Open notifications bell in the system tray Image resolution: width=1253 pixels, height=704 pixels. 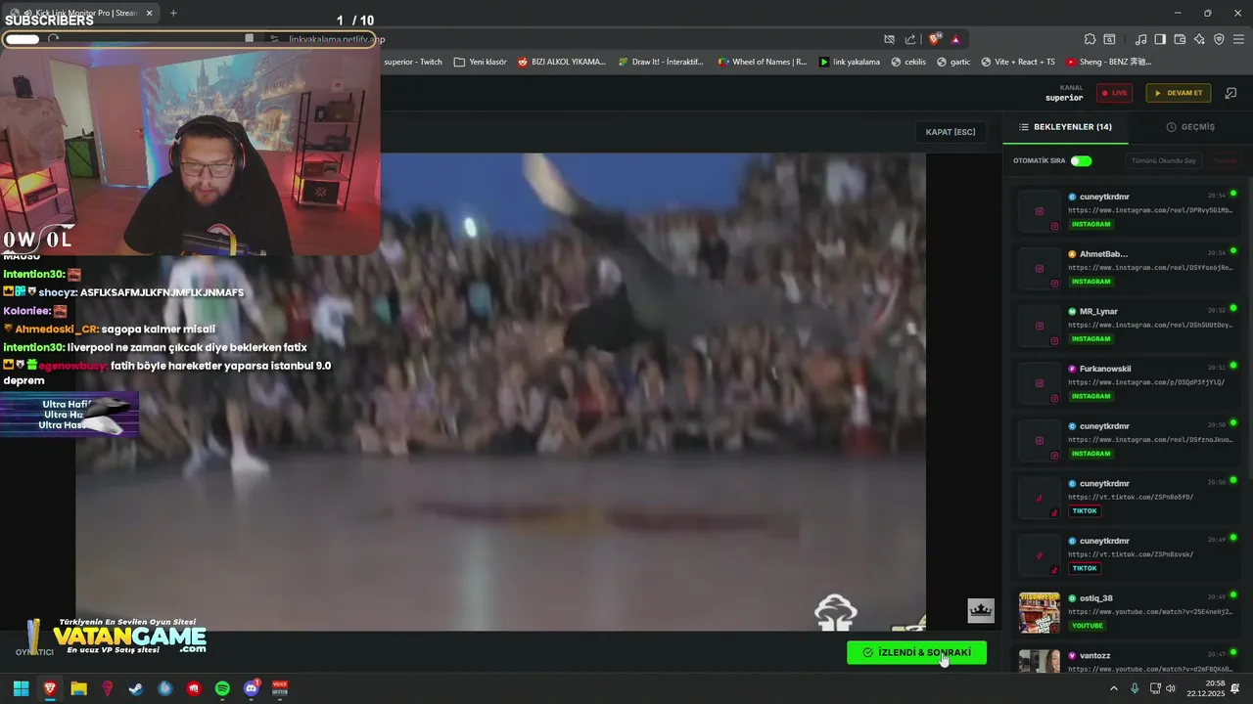[x=1235, y=688]
